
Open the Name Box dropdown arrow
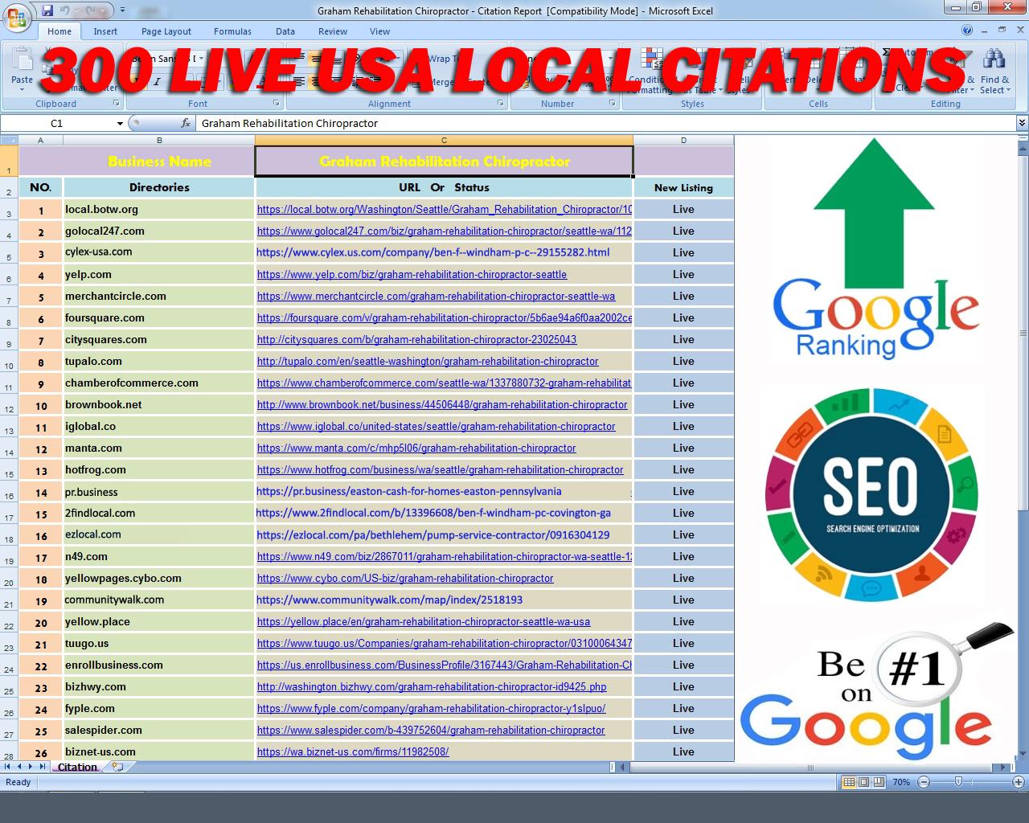119,123
